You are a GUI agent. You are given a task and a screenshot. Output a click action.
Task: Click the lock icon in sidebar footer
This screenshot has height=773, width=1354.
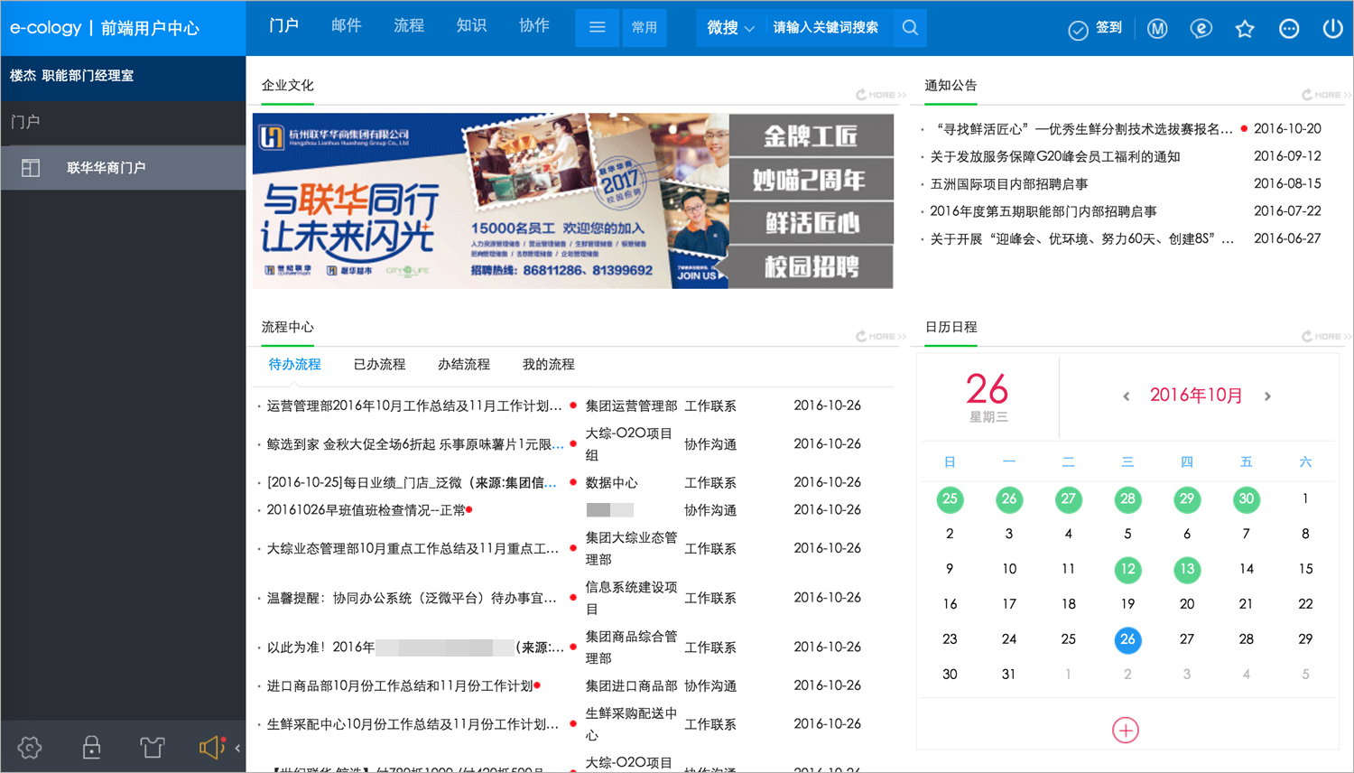click(x=91, y=747)
